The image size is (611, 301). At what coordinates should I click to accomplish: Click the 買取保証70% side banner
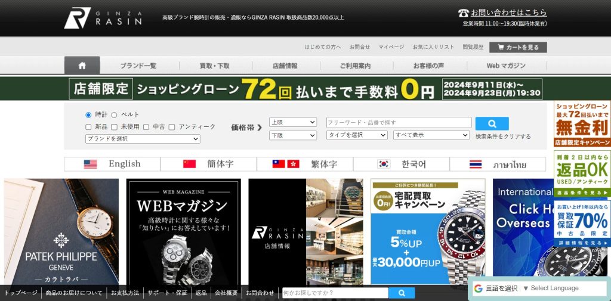click(582, 224)
